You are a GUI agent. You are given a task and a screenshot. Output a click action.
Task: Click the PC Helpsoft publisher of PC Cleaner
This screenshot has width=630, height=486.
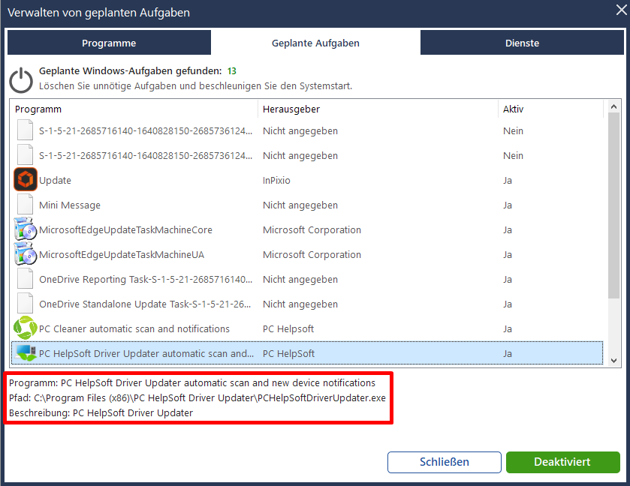pyautogui.click(x=288, y=328)
